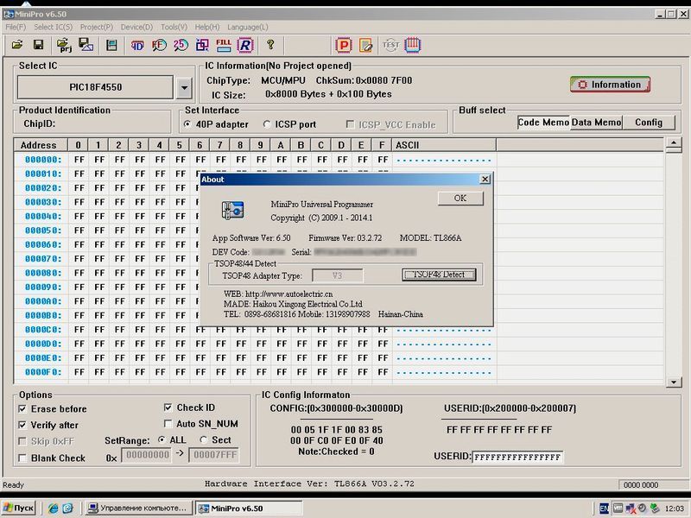The width and height of the screenshot is (691, 518).
Task: Click the chip ID toolbar icon
Action: coord(137,45)
